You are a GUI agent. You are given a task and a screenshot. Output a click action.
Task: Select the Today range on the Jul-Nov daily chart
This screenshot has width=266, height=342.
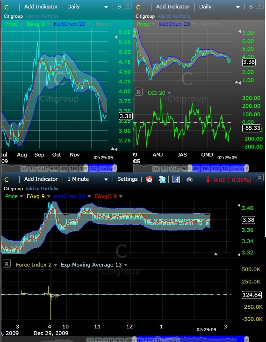point(106,168)
